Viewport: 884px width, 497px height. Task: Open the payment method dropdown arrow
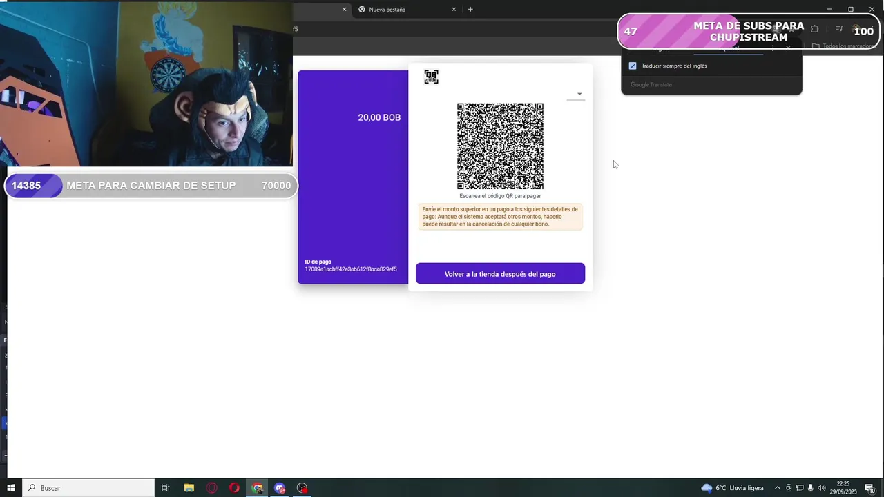coord(579,94)
